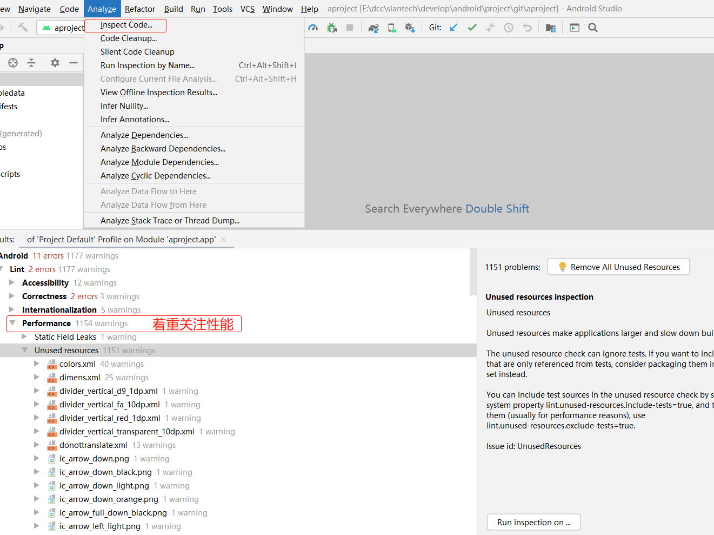Click the Attach Debugger to Android Process icon
Viewport: 714px width, 535px height.
click(332, 28)
